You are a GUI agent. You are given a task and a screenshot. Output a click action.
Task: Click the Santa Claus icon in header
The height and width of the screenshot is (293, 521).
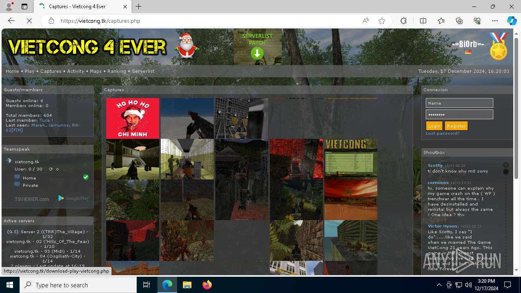(x=187, y=46)
